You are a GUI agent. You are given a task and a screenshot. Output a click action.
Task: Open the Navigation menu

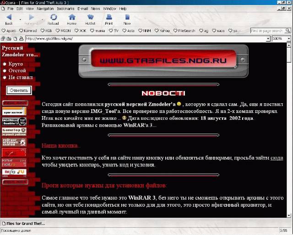pos(45,9)
